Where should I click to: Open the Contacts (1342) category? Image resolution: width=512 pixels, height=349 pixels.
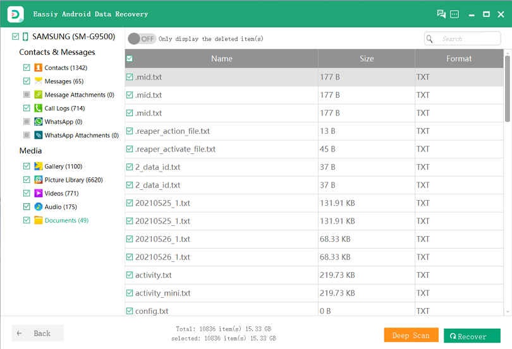(66, 68)
